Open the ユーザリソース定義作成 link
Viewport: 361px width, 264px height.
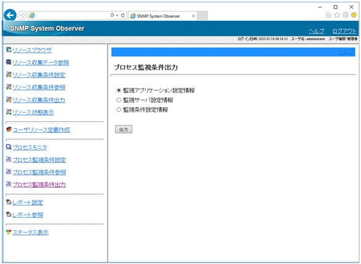tap(41, 130)
